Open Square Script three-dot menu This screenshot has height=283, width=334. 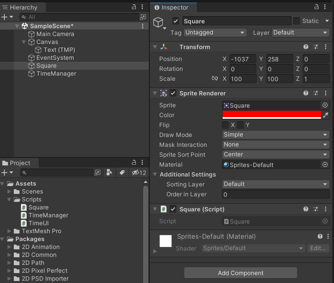326,209
